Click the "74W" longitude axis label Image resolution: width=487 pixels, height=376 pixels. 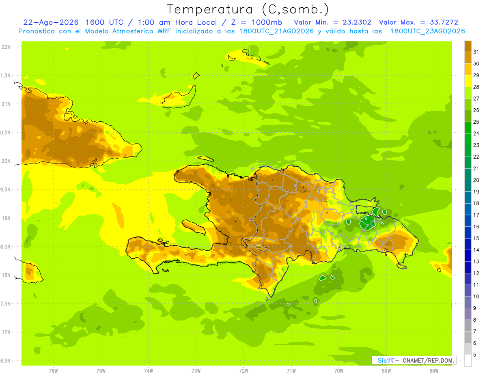click(x=149, y=371)
